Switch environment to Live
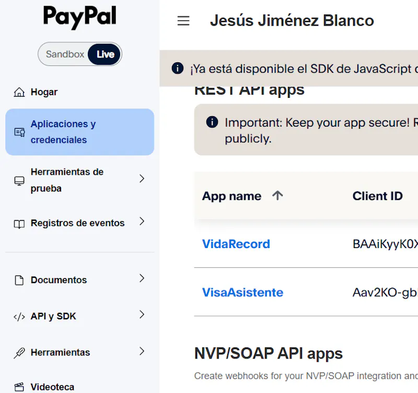 coord(104,54)
